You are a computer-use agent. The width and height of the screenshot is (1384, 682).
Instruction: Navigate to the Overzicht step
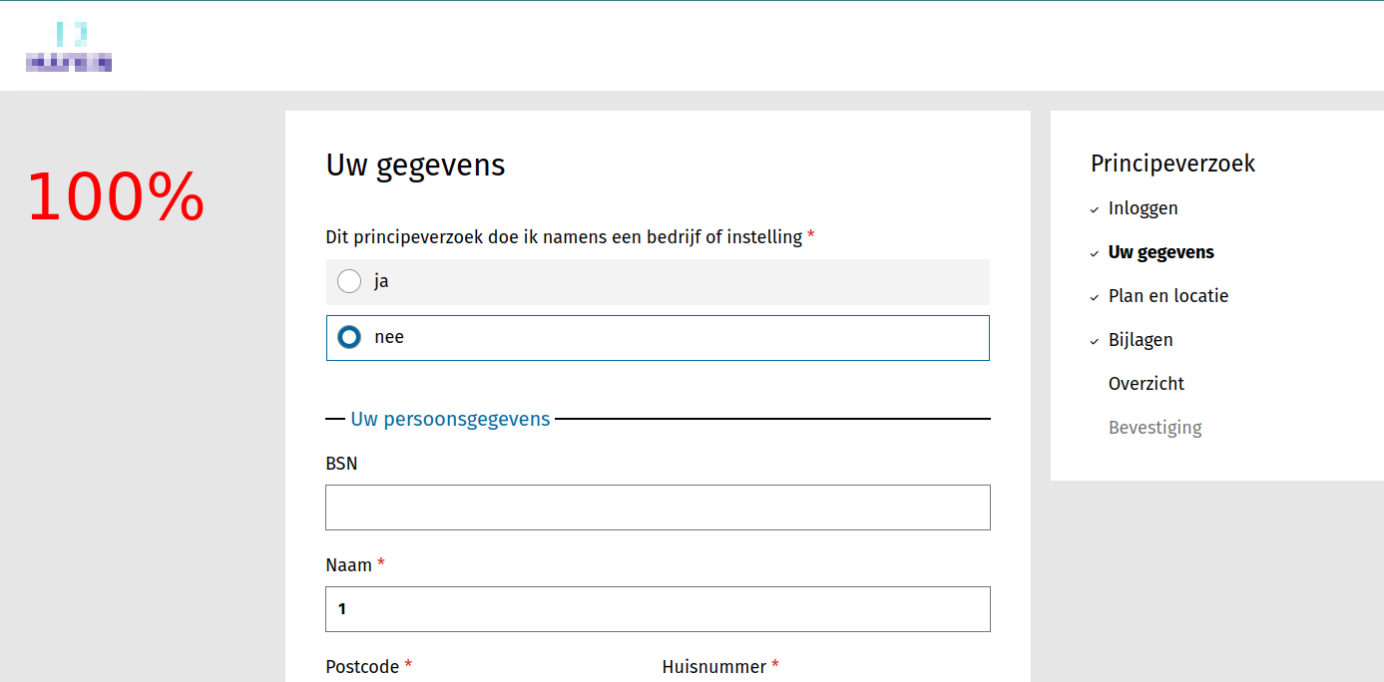coord(1147,384)
